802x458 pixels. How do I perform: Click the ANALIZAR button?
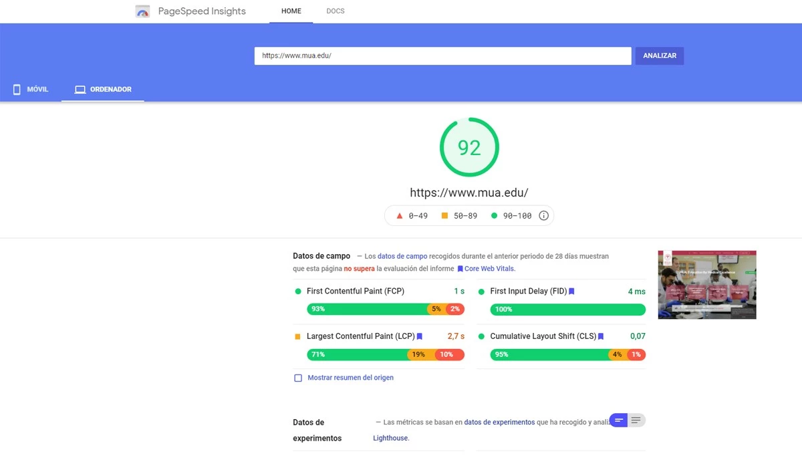point(660,56)
